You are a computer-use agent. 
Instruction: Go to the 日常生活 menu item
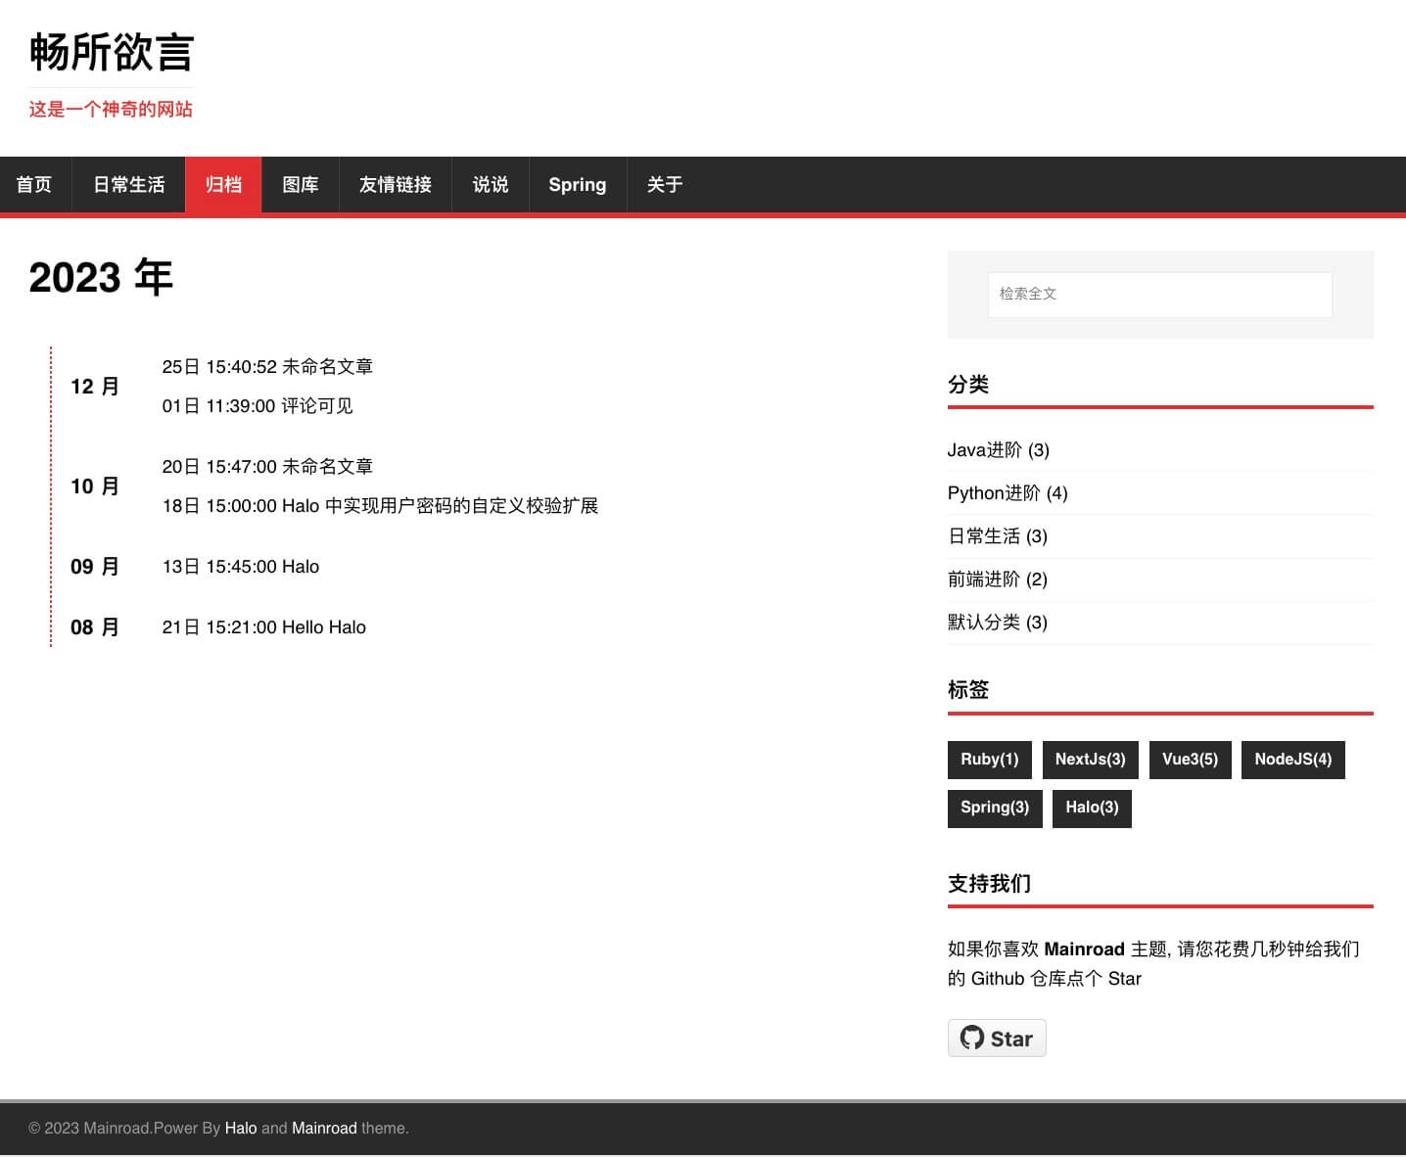click(x=128, y=185)
